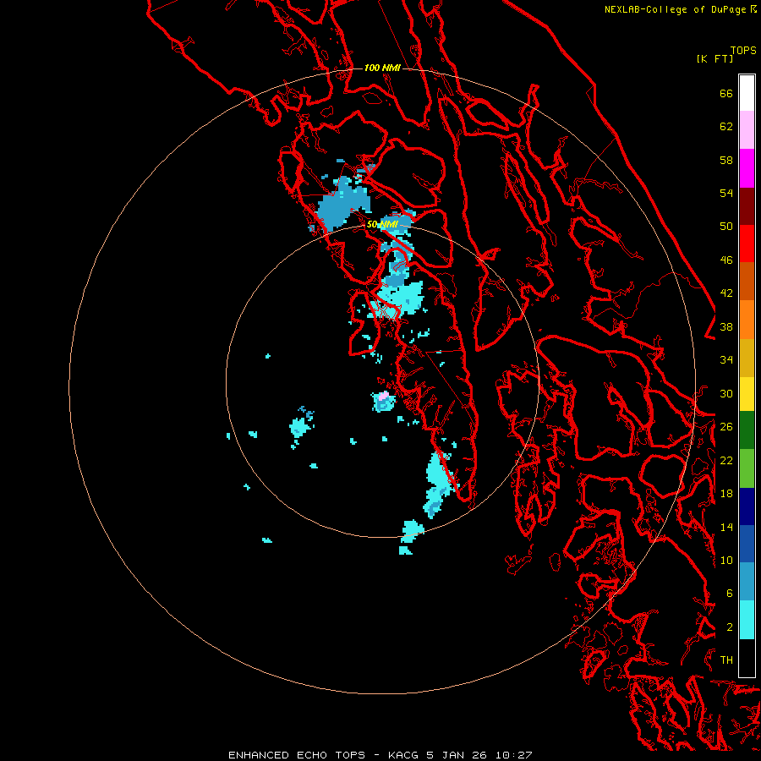Click the legend value 6
Screen dimensions: 761x761
729,594
